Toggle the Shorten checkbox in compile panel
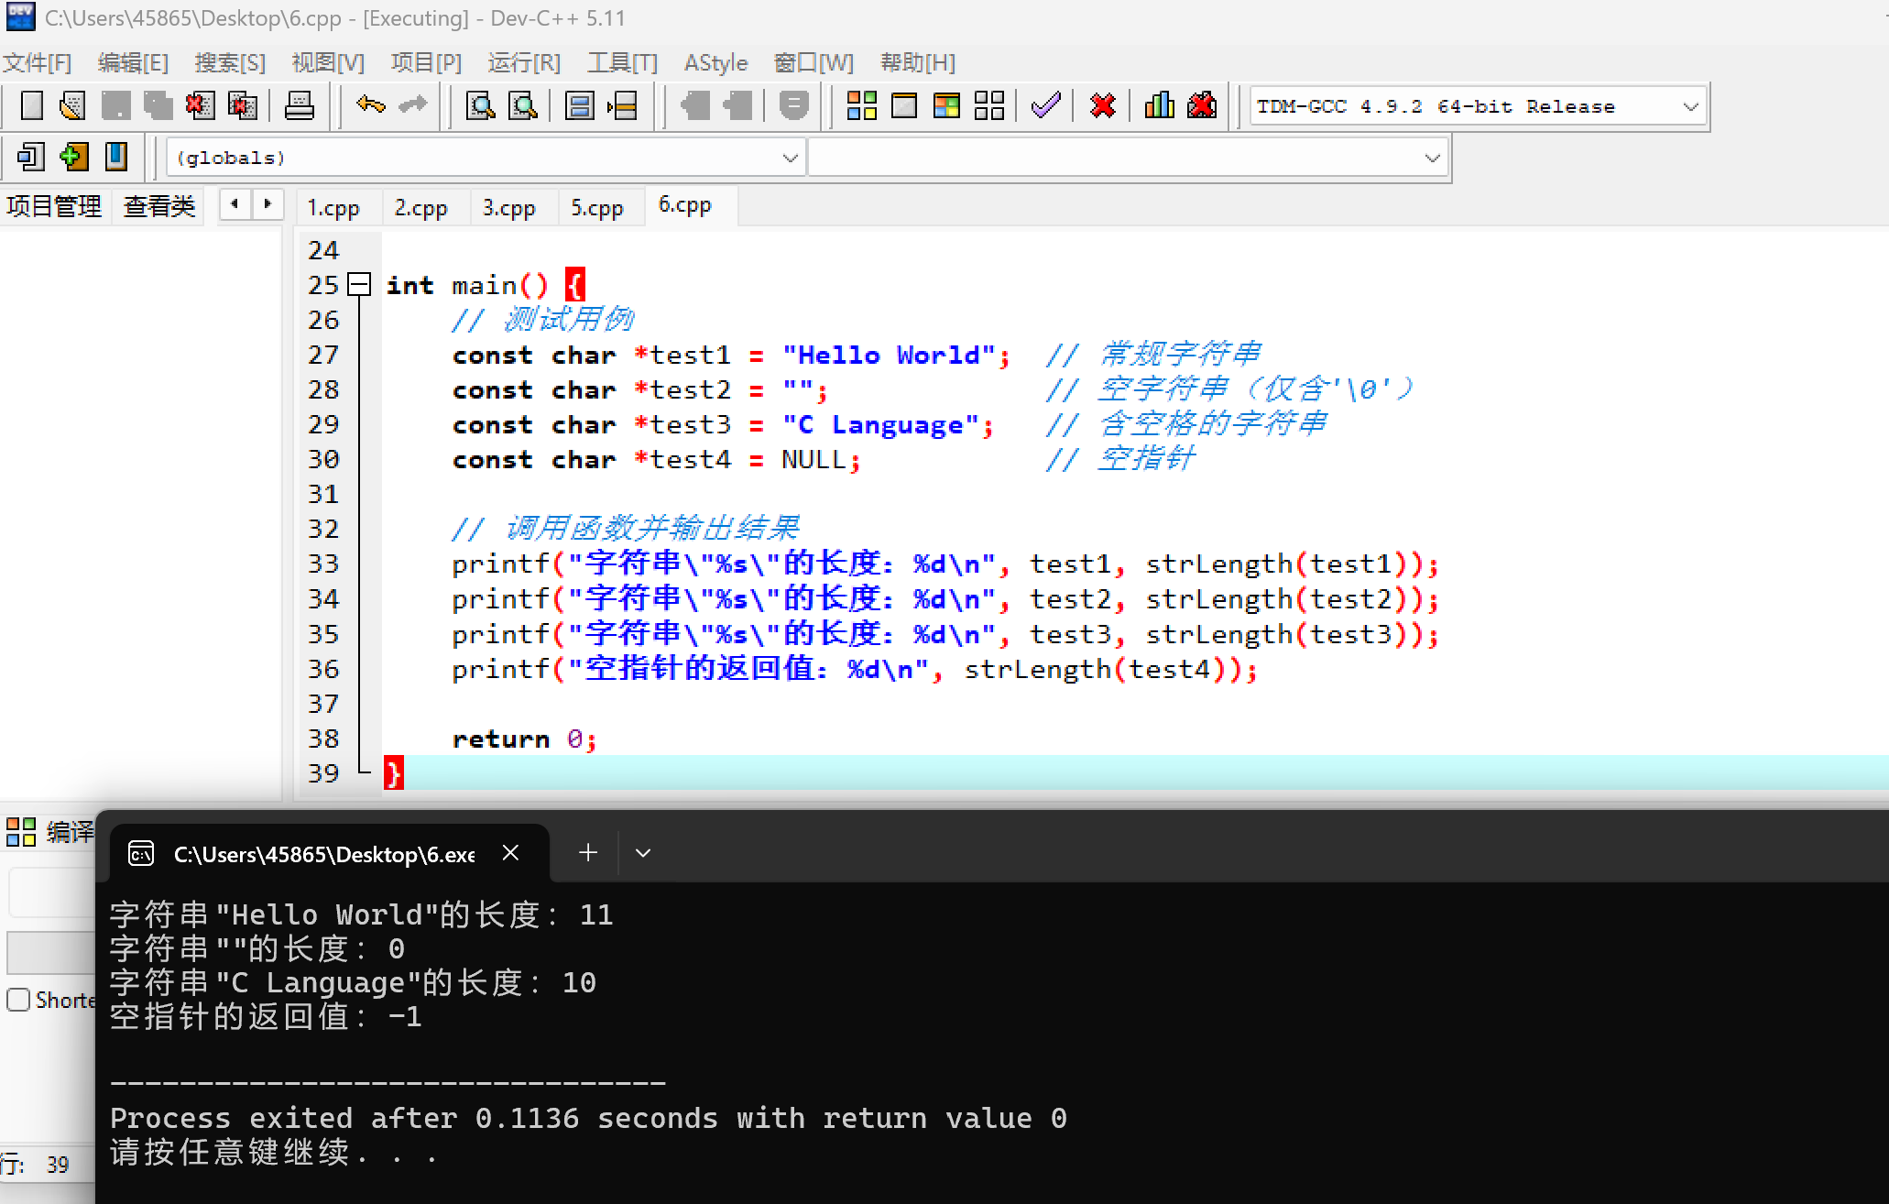This screenshot has height=1204, width=1889. [18, 1000]
